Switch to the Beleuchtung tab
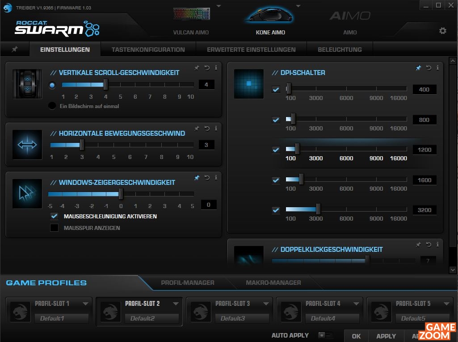The width and height of the screenshot is (458, 342). pos(340,49)
